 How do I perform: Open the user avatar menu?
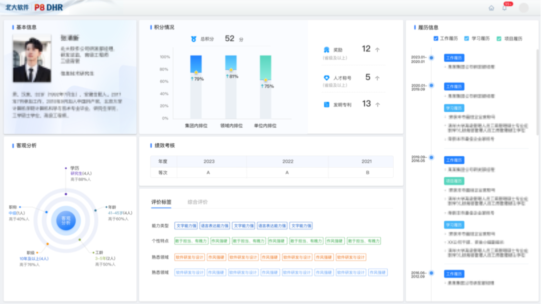coord(523,8)
